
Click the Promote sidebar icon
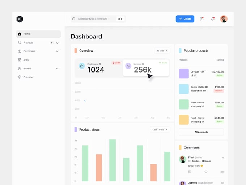tap(20, 77)
